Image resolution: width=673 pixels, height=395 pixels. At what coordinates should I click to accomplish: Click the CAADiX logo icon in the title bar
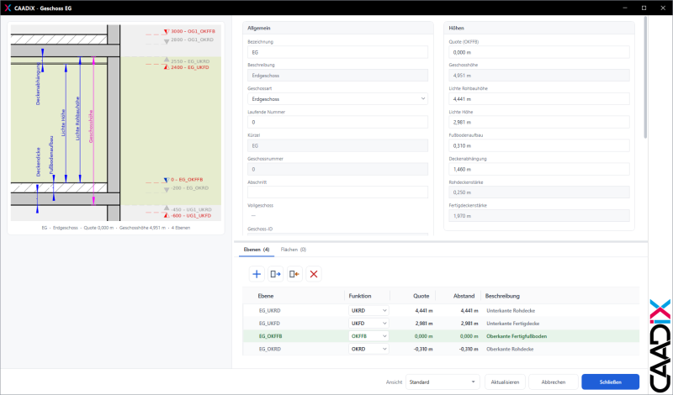8,8
